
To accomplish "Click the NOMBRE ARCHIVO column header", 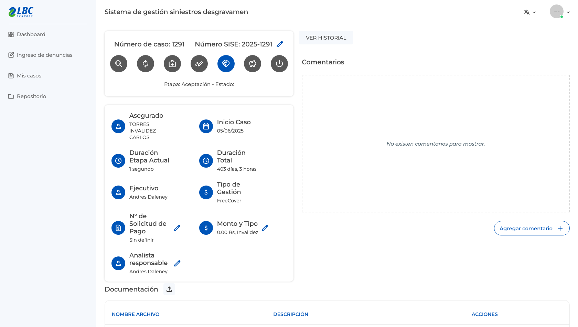I will pos(136,314).
